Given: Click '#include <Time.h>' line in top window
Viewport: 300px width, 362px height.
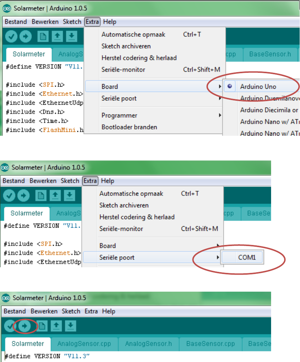Looking at the screenshot, I should tap(37, 121).
